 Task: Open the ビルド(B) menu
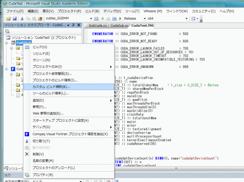coord(92,11)
